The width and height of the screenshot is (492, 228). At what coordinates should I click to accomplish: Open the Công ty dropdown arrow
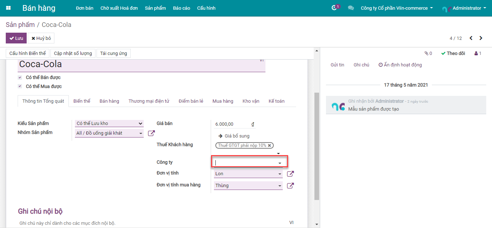click(280, 163)
